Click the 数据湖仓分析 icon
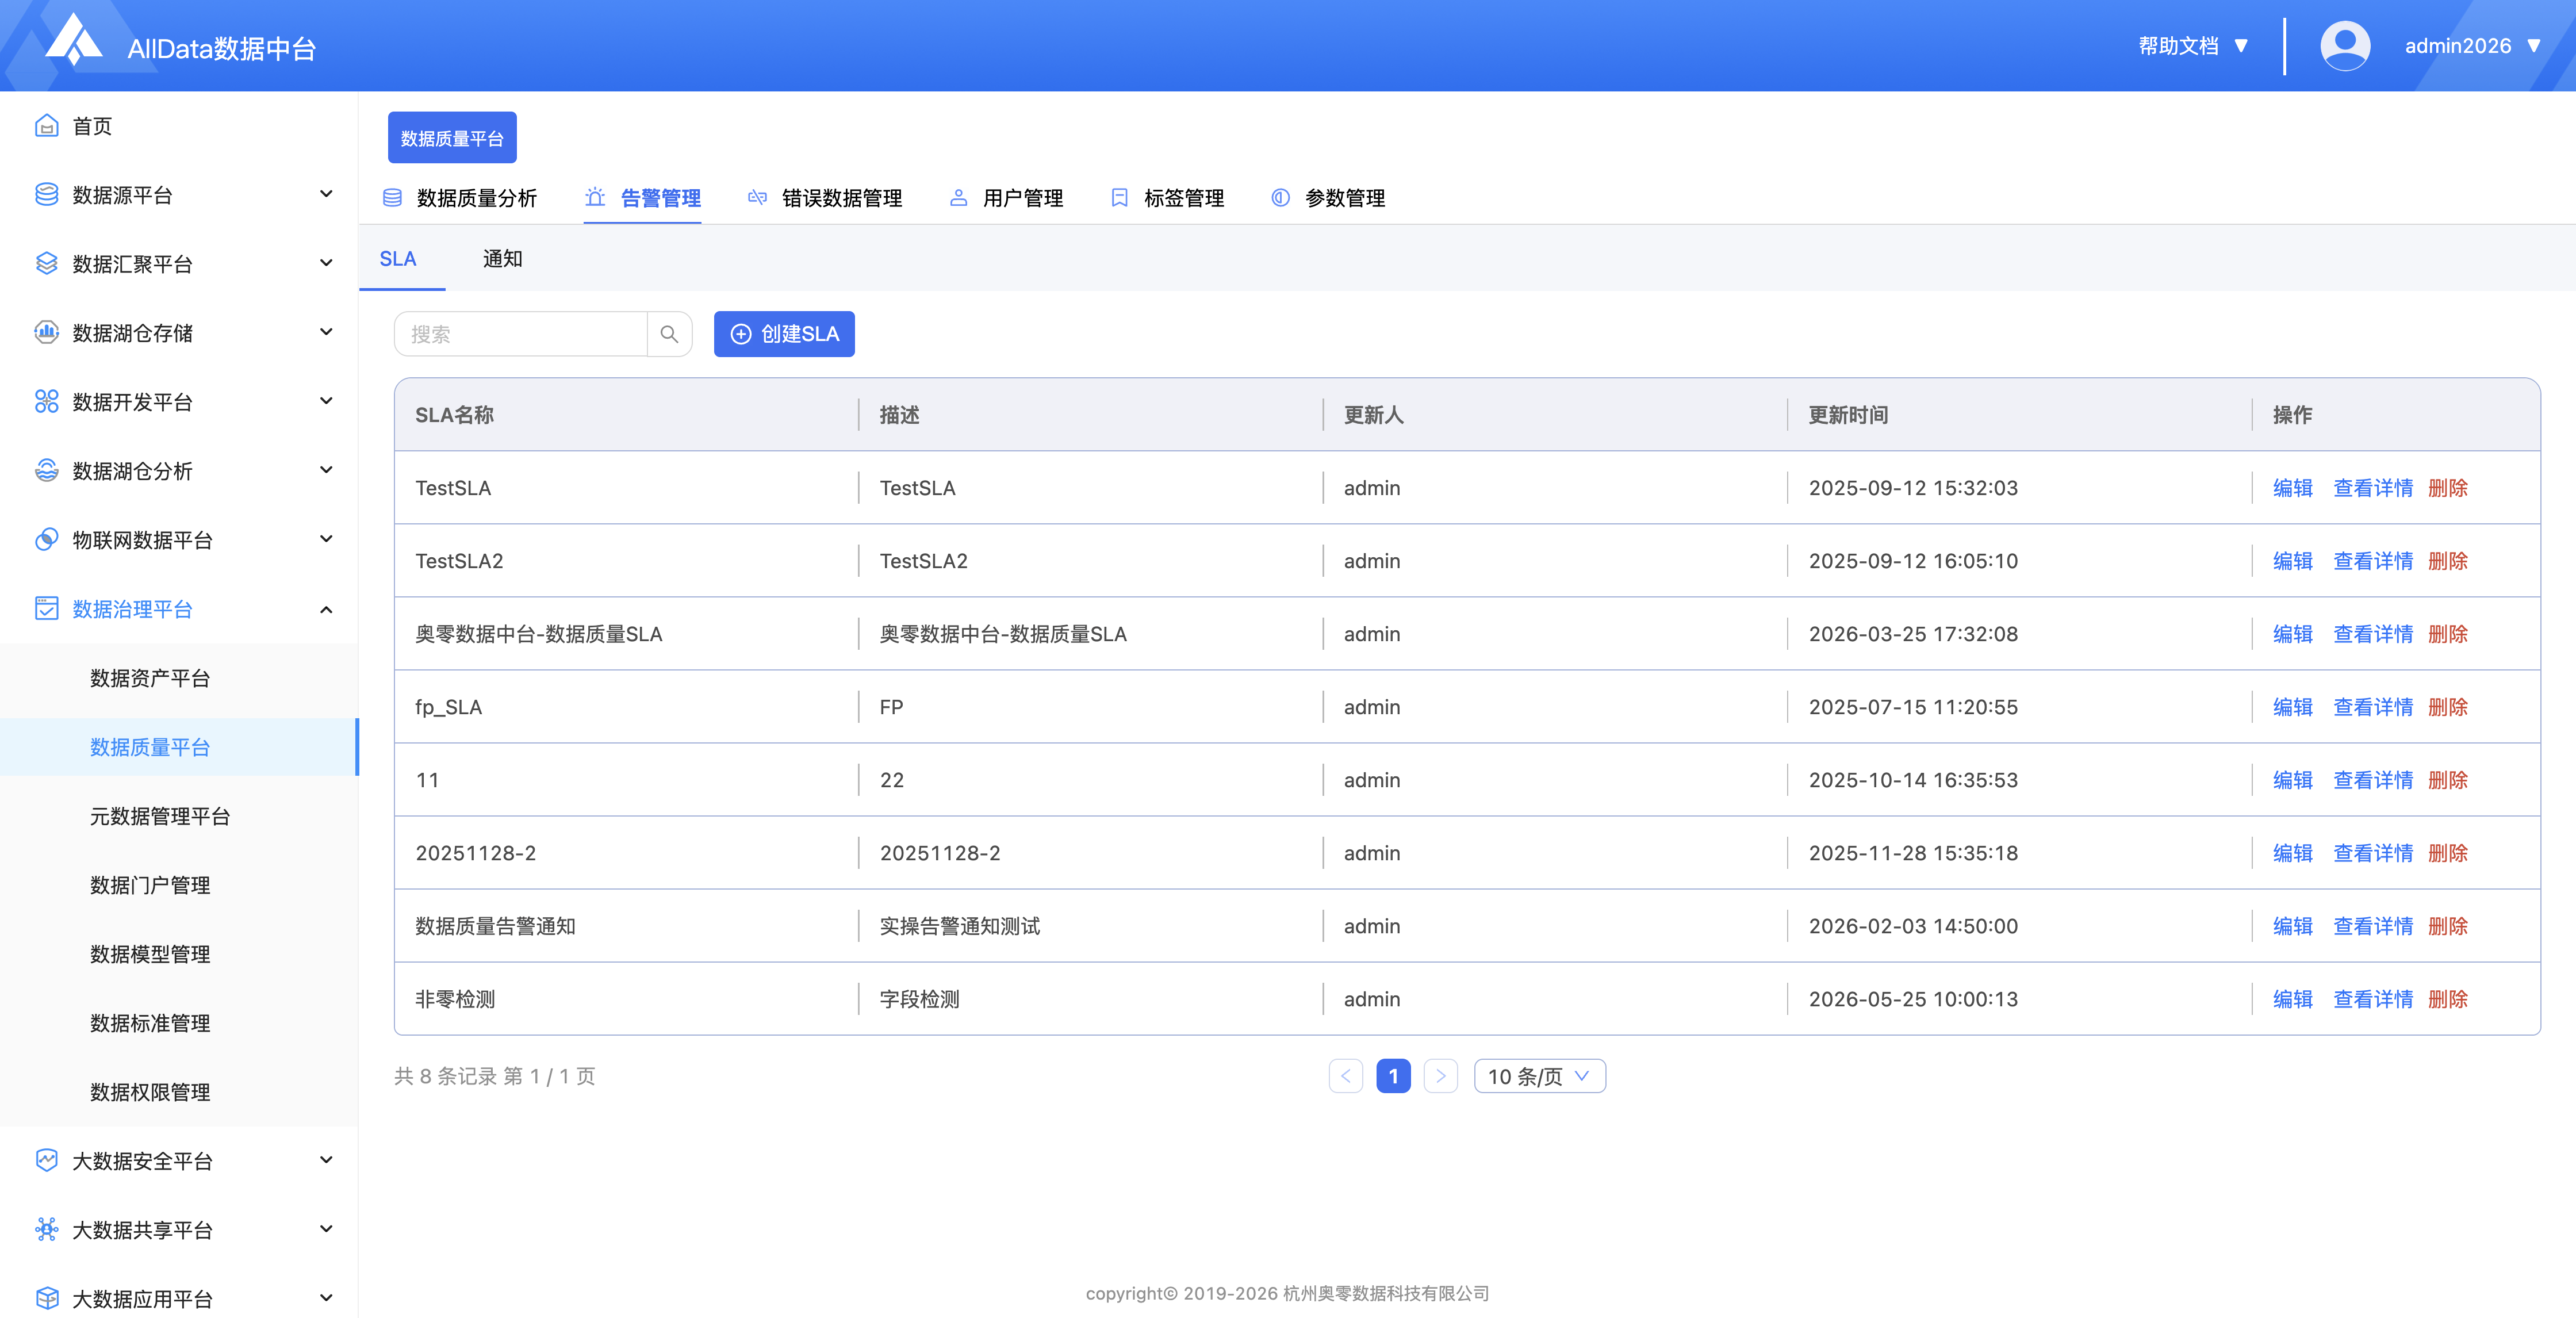Viewport: 2576px width, 1318px height. coord(46,471)
